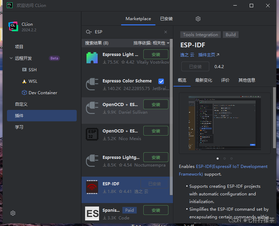Click the CLion title bar app icon

(10, 5)
